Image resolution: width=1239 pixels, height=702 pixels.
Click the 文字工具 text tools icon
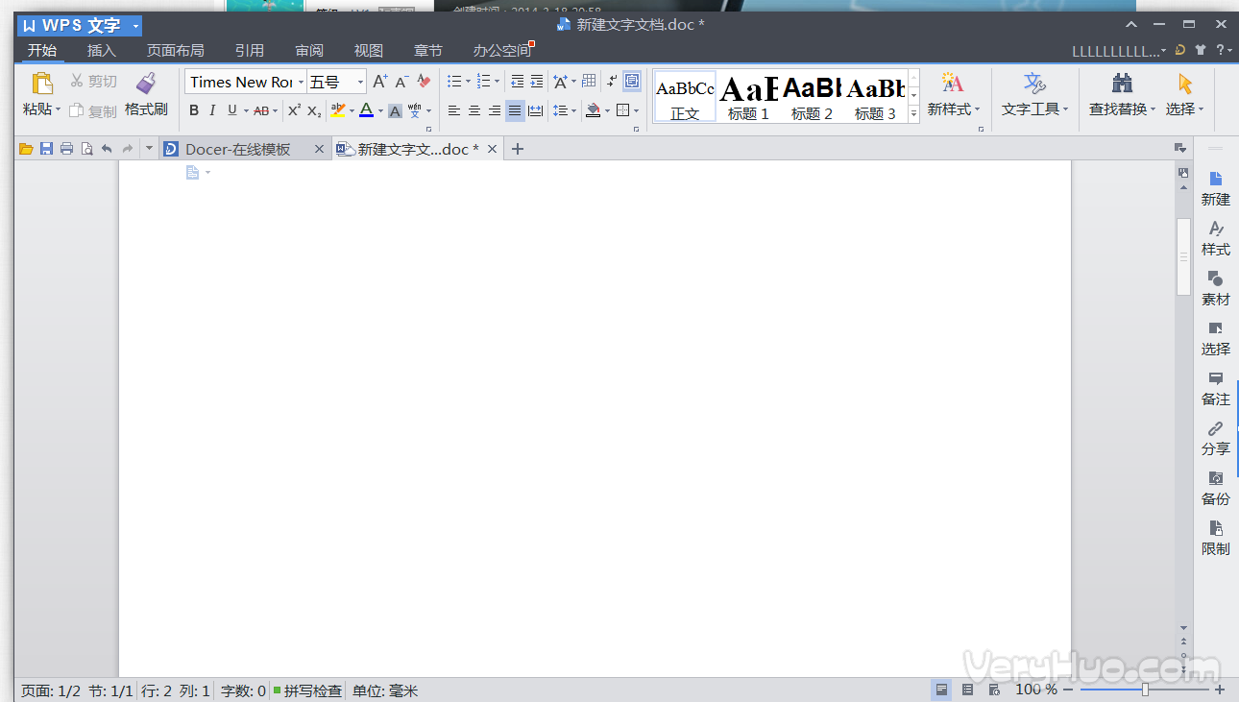click(x=1034, y=84)
